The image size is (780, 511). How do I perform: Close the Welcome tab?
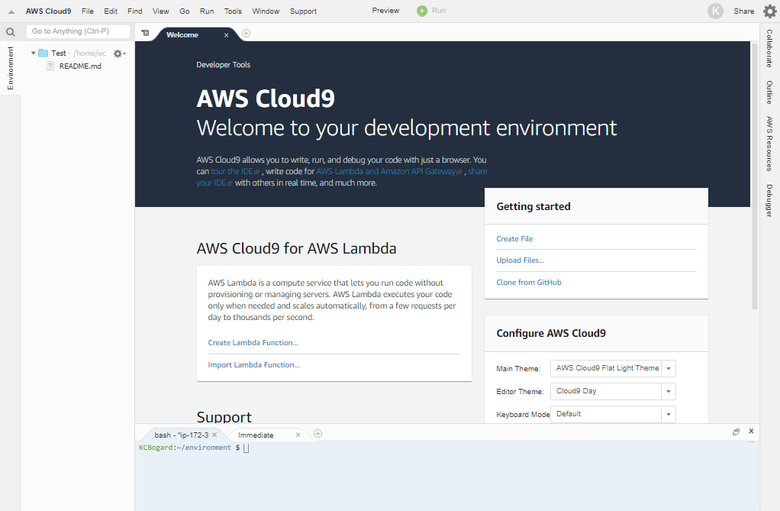tap(227, 35)
